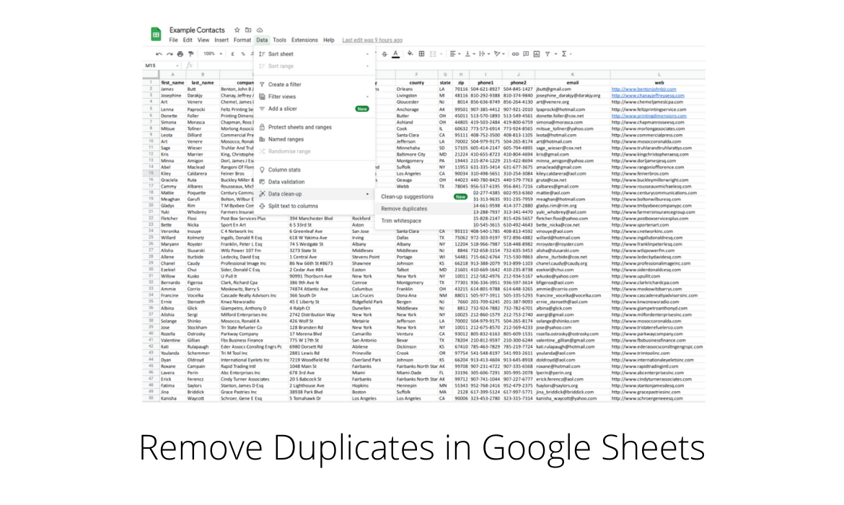Viewport: 844px width, 505px height.
Task: Click the Insert comment icon
Action: point(526,54)
